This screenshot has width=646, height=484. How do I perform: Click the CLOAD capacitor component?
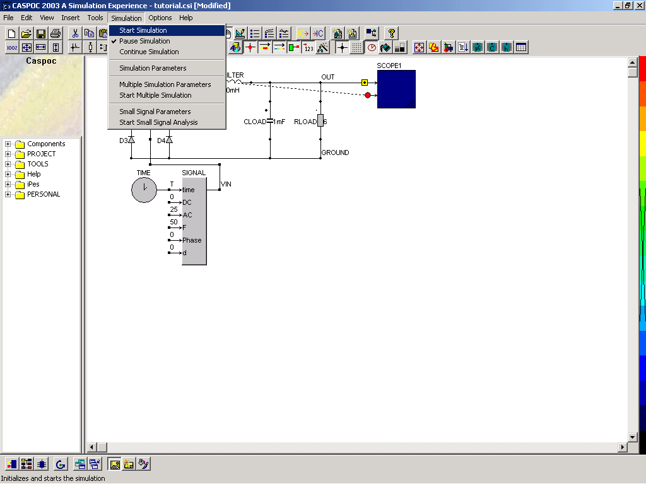click(x=270, y=122)
